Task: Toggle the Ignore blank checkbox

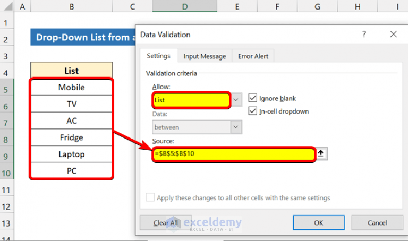Action: tap(253, 98)
